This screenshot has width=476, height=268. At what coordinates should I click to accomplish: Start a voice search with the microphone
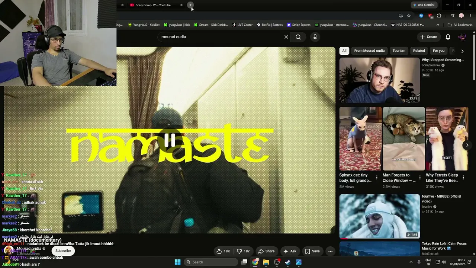(x=315, y=37)
